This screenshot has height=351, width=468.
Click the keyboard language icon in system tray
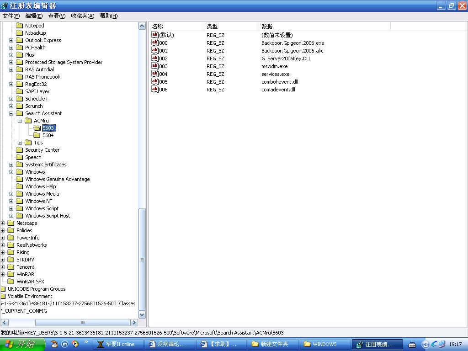(412, 345)
